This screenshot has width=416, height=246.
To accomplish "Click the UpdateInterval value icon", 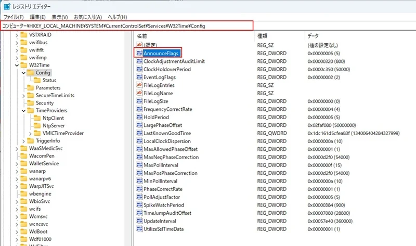I will (x=139, y=221).
